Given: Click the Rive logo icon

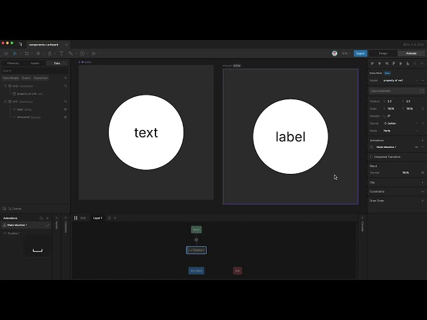Looking at the screenshot, I should pyautogui.click(x=21, y=45).
